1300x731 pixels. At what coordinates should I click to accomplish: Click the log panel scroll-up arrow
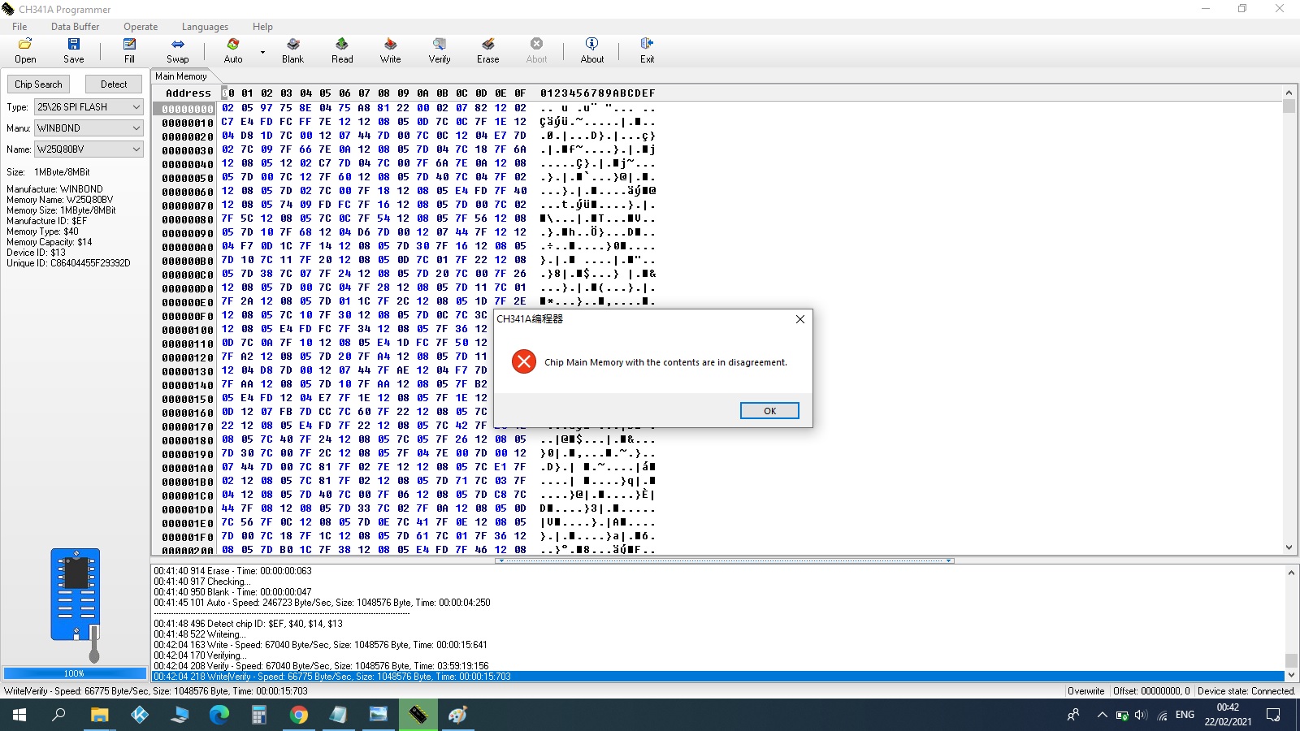pos(1291,573)
